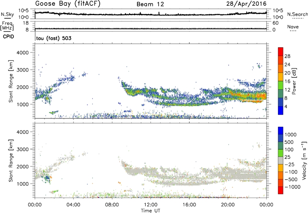308x213 pixels.
Task: Click the '20:00' time tick label
Action: [228, 205]
